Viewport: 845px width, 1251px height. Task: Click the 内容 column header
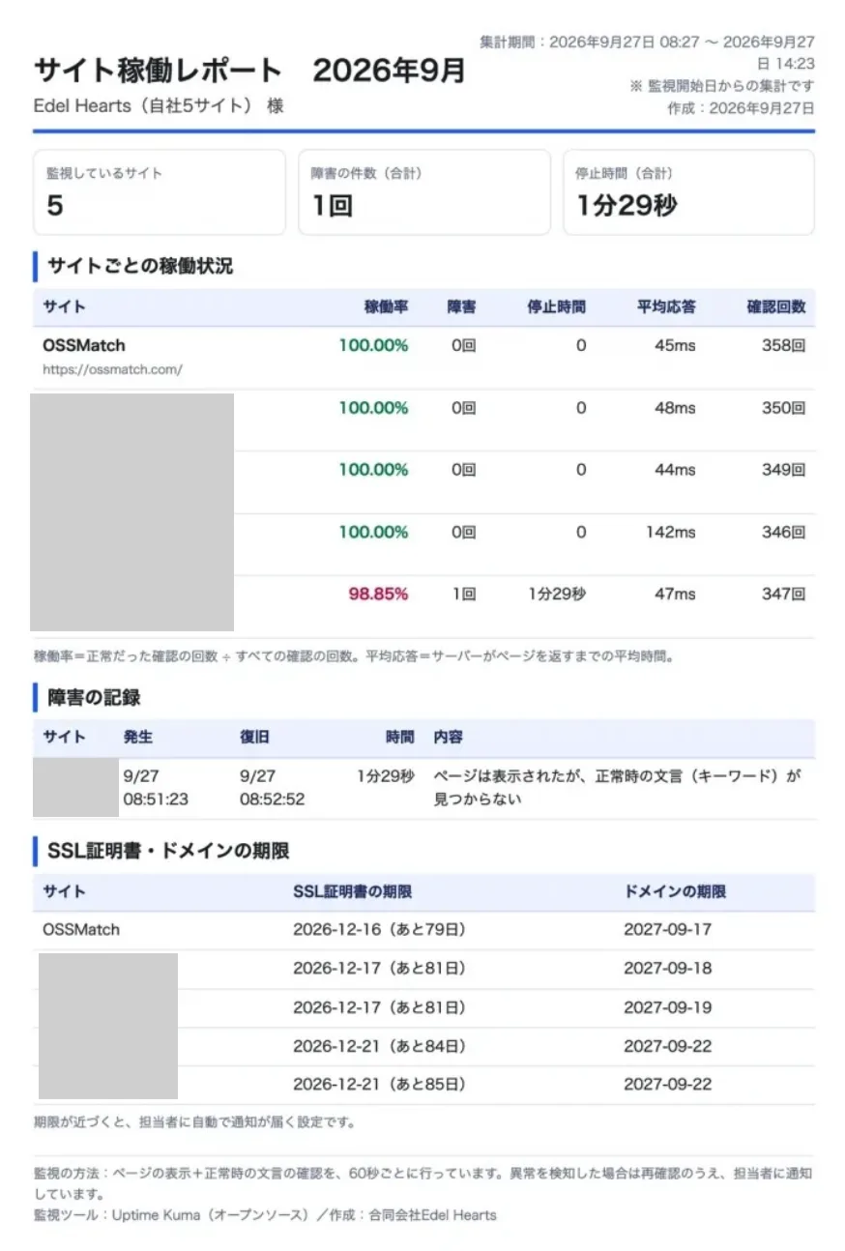[448, 737]
